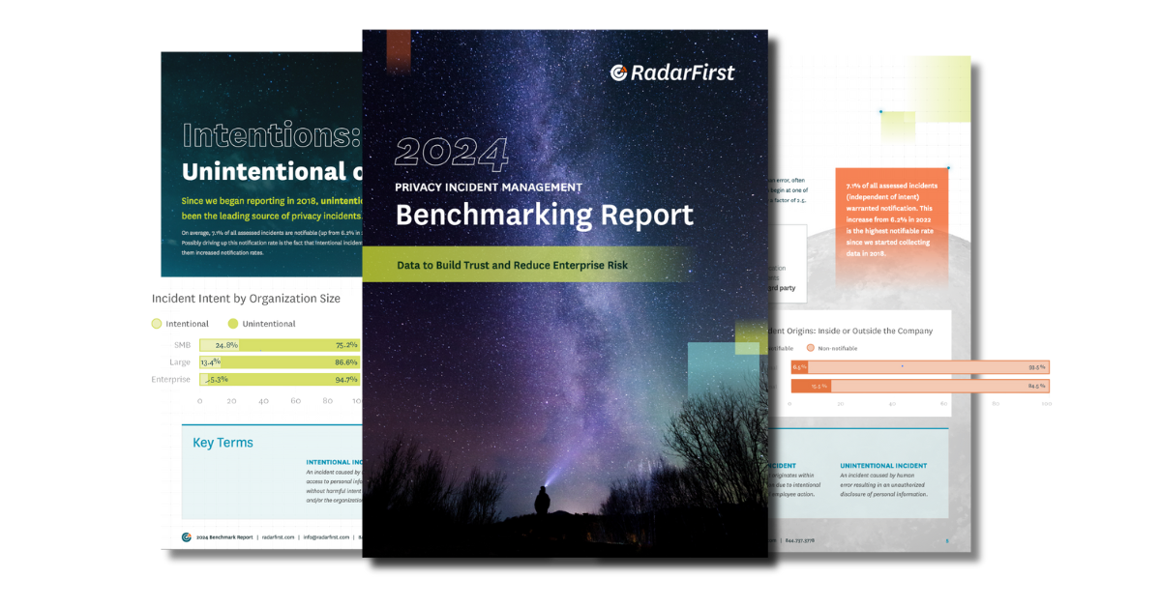1161x607 pixels.
Task: Click the Key Terms heading
Action: pos(223,443)
